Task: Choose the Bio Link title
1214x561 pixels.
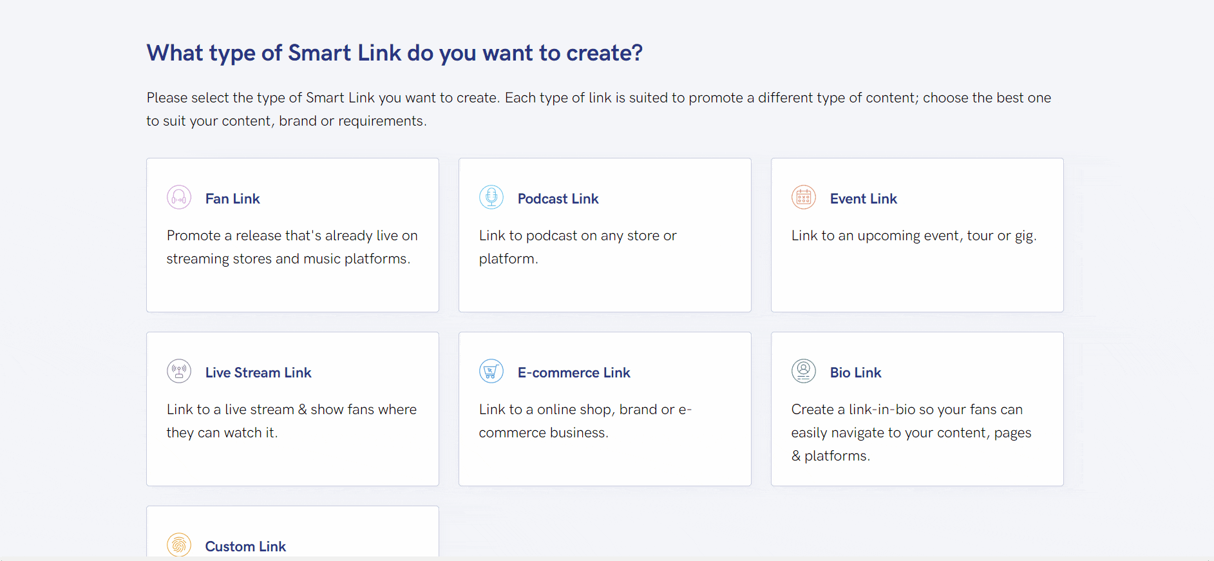Action: 855,372
